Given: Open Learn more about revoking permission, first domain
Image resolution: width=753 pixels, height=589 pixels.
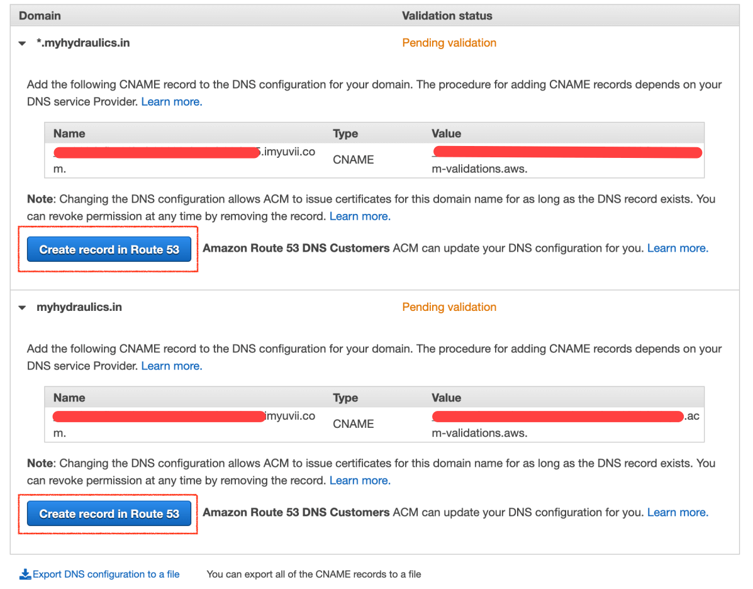Looking at the screenshot, I should [360, 216].
